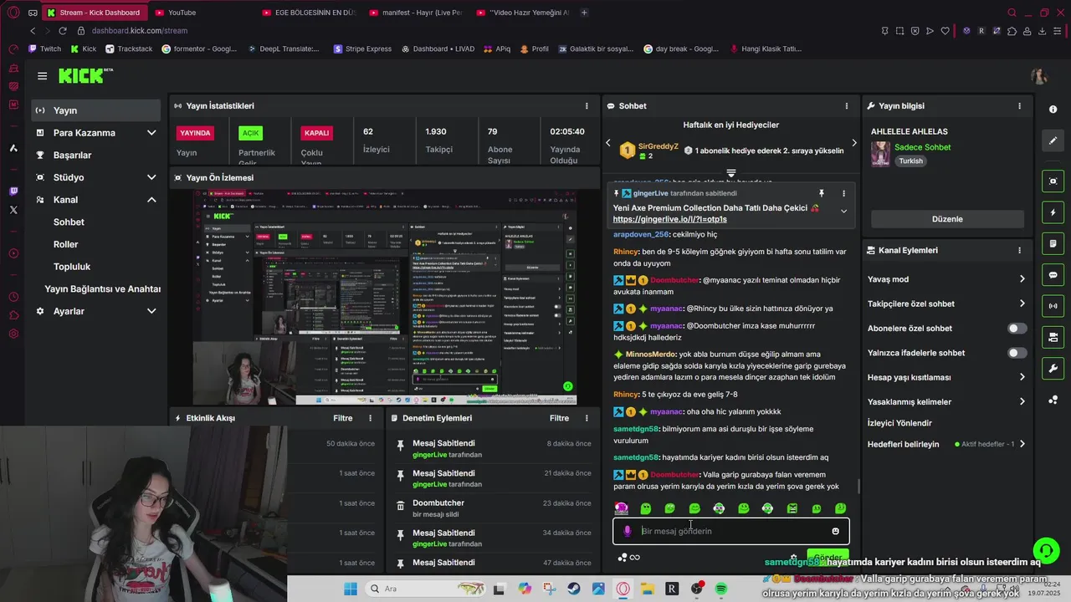The width and height of the screenshot is (1071, 602).
Task: Expand the pinned message chevron
Action: [843, 212]
